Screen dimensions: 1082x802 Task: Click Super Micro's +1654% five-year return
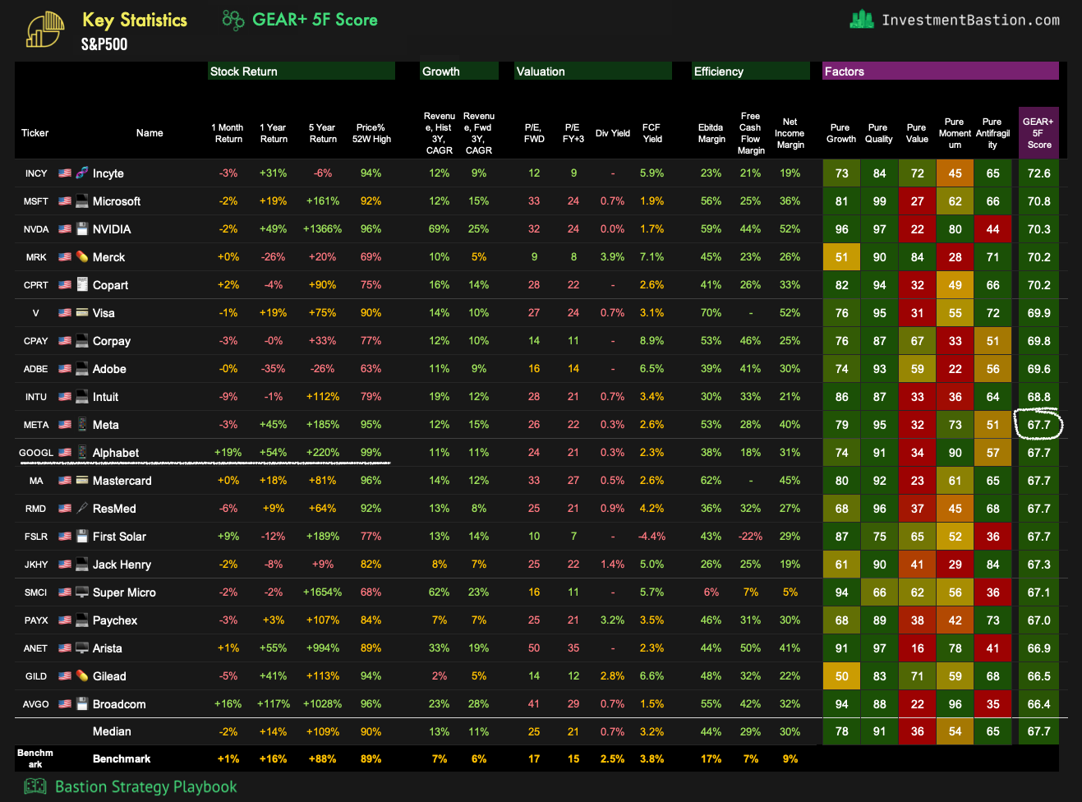click(322, 592)
